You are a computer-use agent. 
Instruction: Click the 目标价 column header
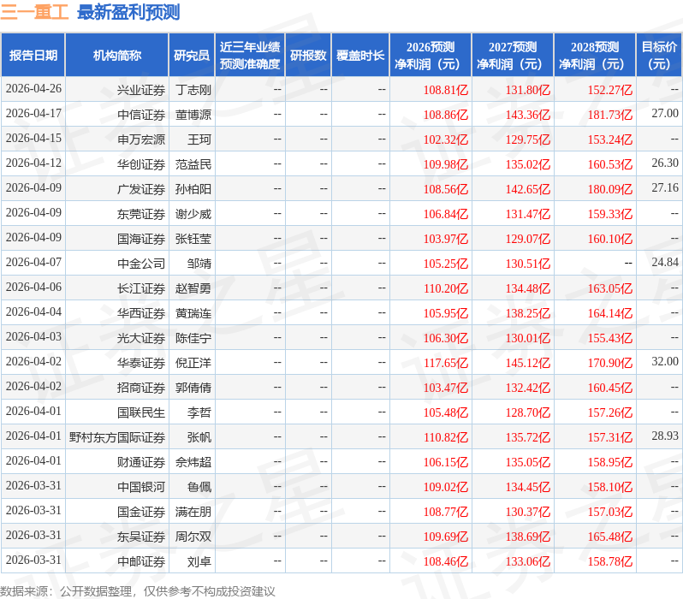[660, 56]
